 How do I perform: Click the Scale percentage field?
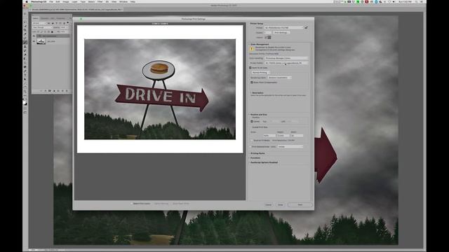pos(269,136)
